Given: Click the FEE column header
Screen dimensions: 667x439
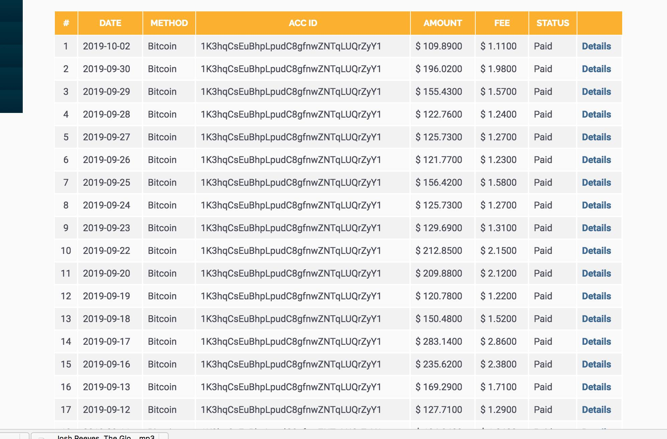Looking at the screenshot, I should pyautogui.click(x=502, y=23).
